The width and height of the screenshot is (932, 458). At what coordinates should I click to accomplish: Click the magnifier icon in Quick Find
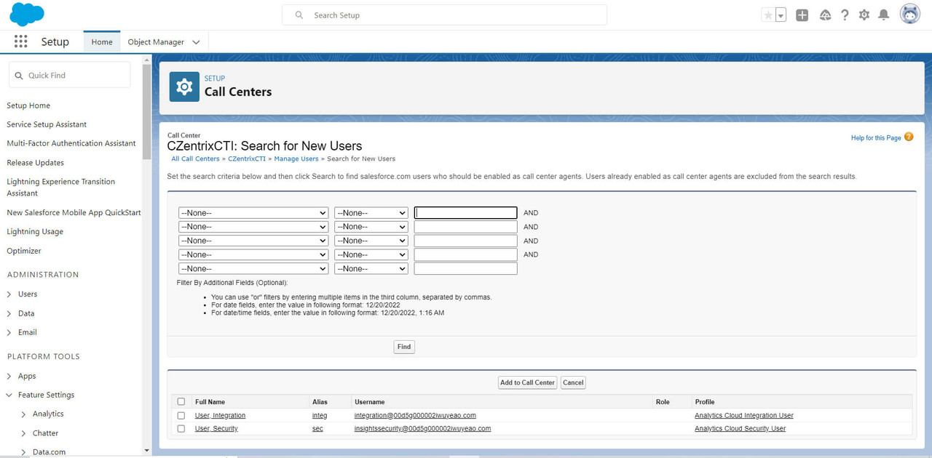coord(19,76)
